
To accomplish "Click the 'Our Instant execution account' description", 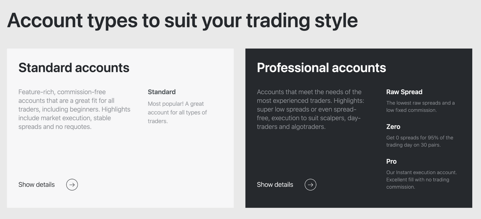I will coord(421,180).
